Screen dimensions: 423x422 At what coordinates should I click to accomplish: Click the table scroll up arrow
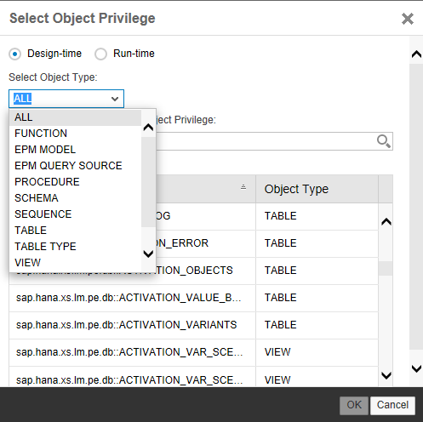click(x=386, y=221)
